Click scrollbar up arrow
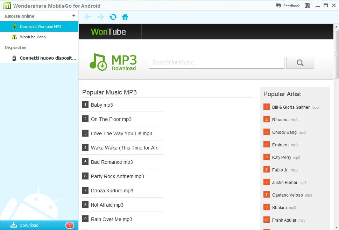Image resolution: width=339 pixels, height=230 pixels. click(336, 27)
